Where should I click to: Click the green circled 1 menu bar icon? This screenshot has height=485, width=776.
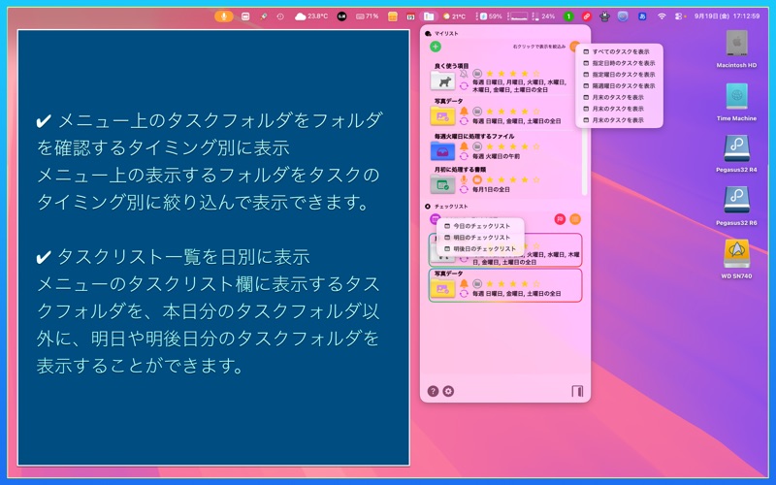(x=568, y=16)
